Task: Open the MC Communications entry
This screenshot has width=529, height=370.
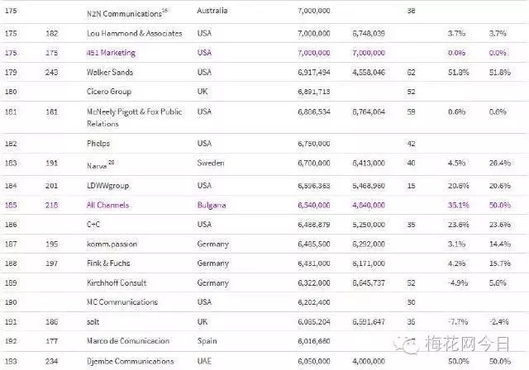Action: coord(121,302)
